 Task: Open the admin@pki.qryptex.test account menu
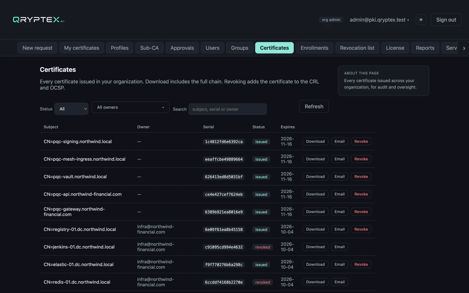pyautogui.click(x=379, y=20)
